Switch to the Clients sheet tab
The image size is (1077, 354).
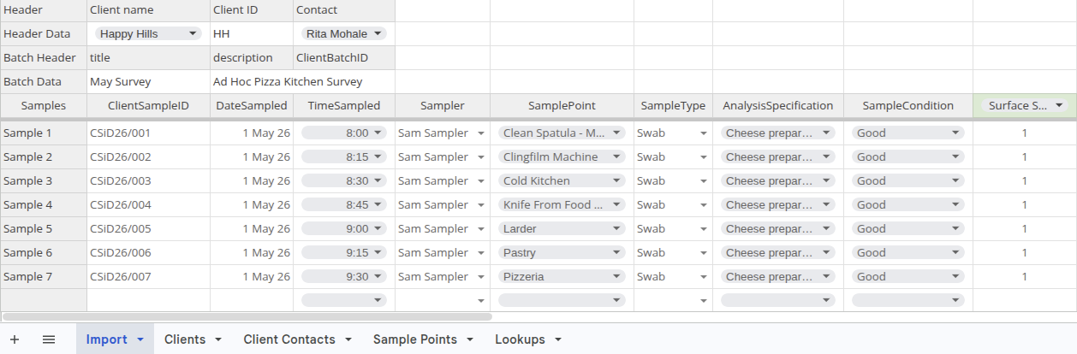(x=185, y=339)
